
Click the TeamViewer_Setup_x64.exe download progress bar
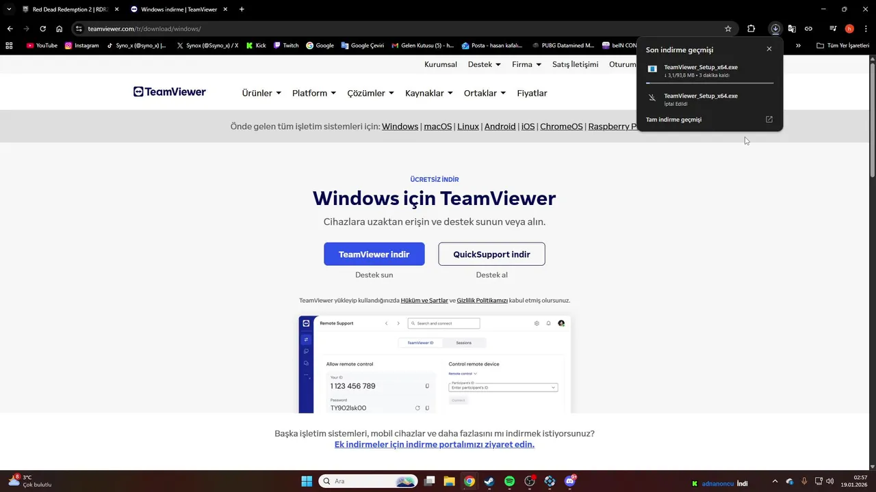710,83
